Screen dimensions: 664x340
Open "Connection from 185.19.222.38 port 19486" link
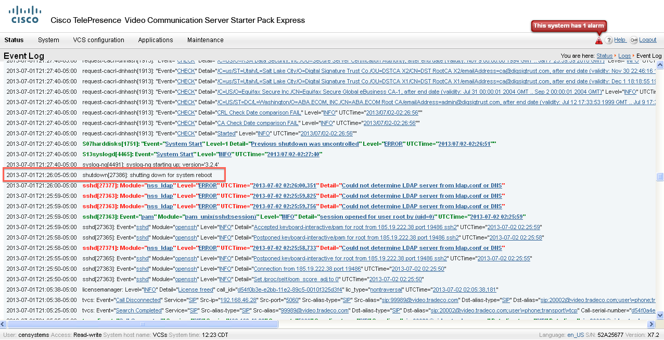[308, 269]
